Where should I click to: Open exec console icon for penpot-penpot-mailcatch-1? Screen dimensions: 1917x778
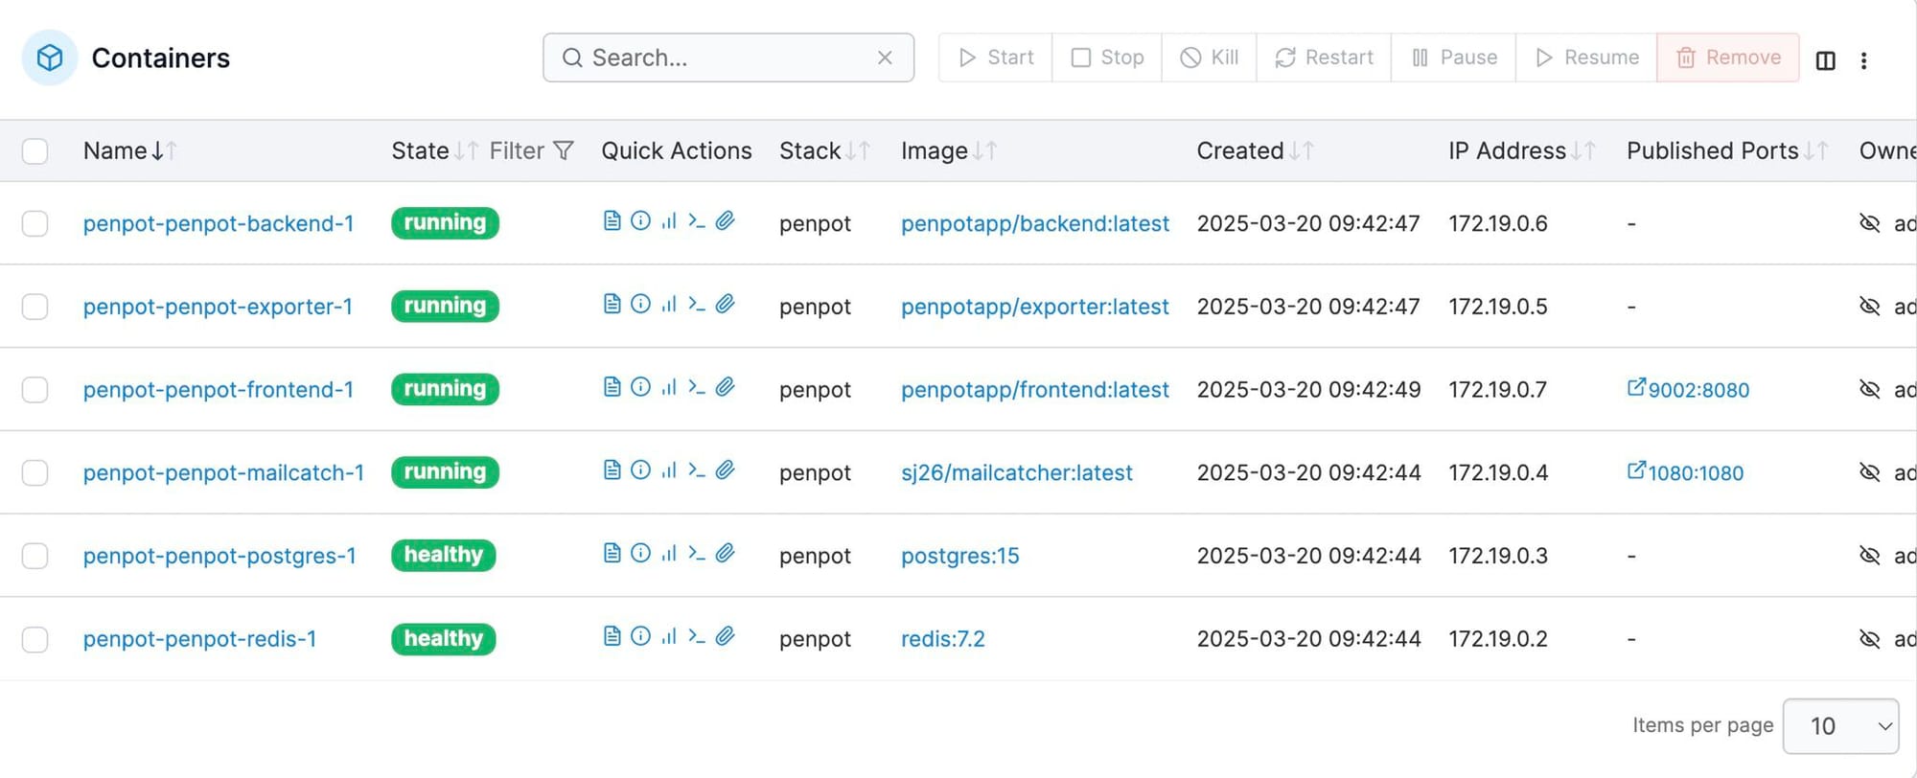(697, 470)
